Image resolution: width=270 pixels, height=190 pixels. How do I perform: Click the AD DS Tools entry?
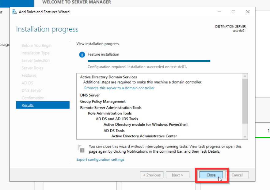click(x=114, y=131)
